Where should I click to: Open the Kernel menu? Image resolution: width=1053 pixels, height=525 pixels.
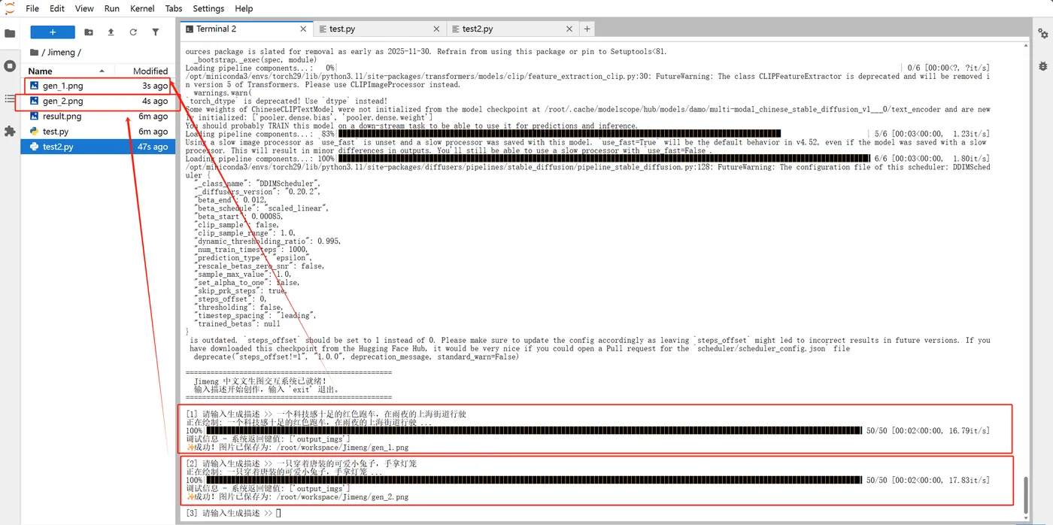coord(142,8)
